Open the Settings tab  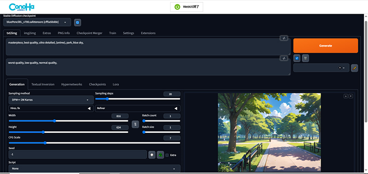(128, 33)
